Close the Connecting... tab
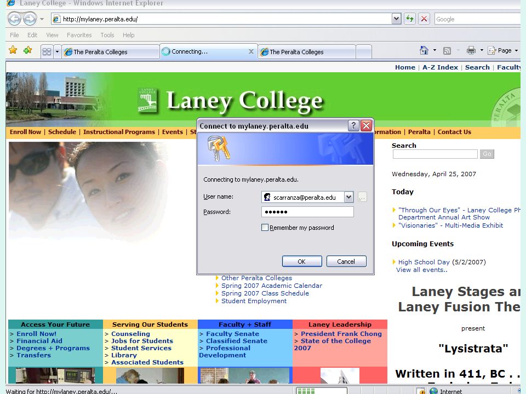The image size is (526, 394). pyautogui.click(x=251, y=51)
